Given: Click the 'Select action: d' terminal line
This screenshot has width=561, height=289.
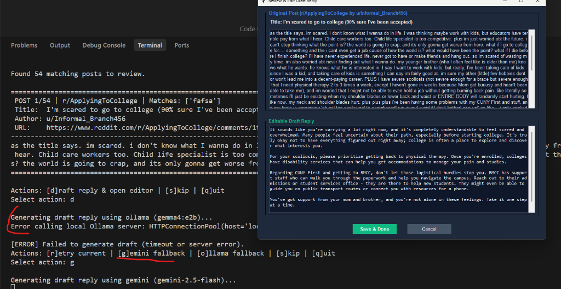Looking at the screenshot, I should [42, 199].
